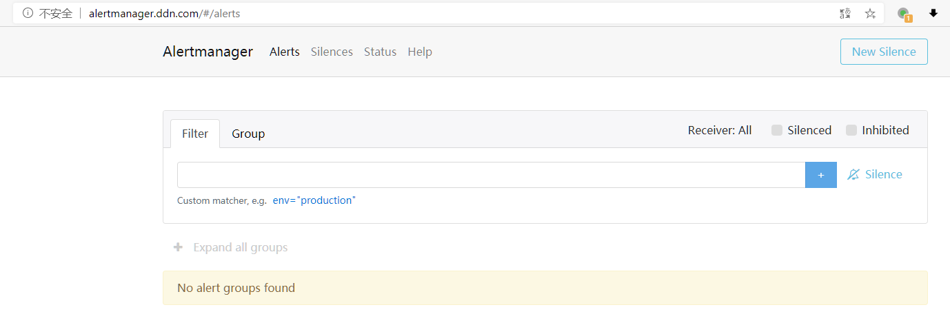Image resolution: width=950 pixels, height=314 pixels.
Task: Open the Silences page
Action: (x=332, y=52)
